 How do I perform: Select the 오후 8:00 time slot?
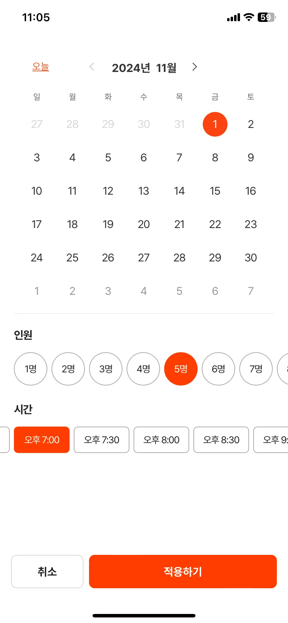click(161, 440)
